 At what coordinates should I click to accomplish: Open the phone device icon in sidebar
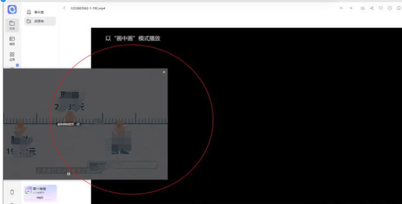point(12,192)
